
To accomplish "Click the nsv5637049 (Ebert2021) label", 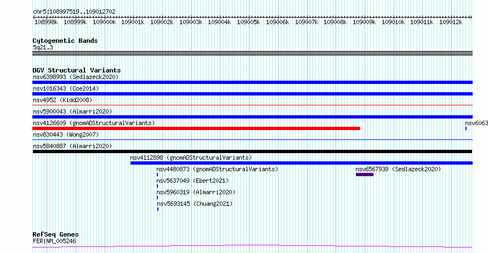I will coord(192,181).
